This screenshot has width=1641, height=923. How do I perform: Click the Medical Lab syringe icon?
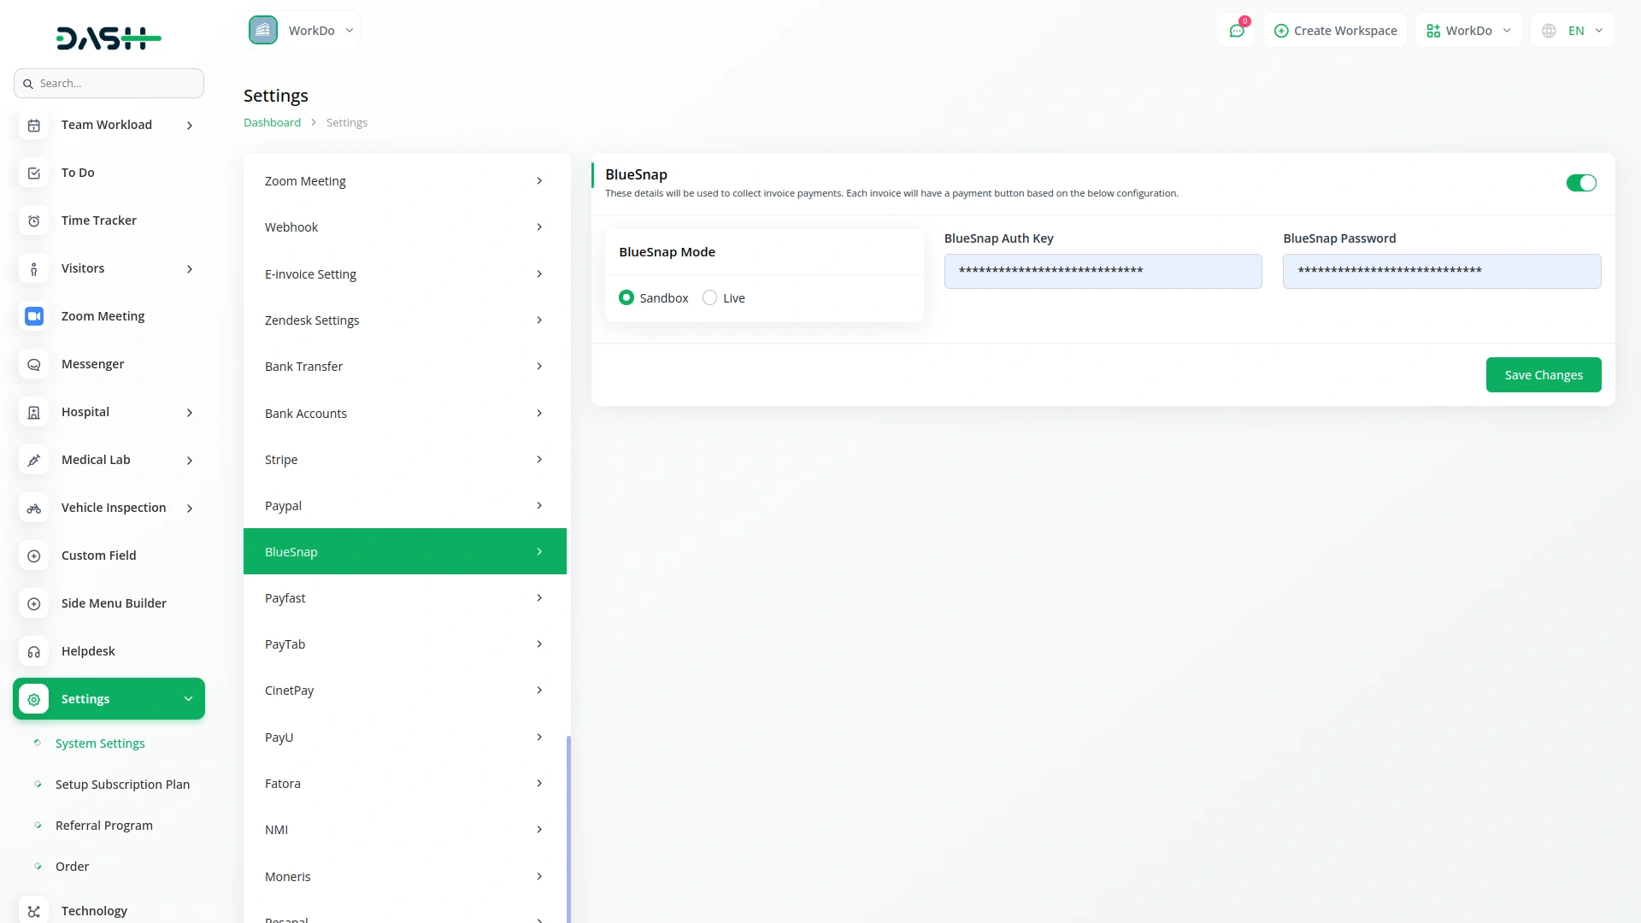click(33, 460)
